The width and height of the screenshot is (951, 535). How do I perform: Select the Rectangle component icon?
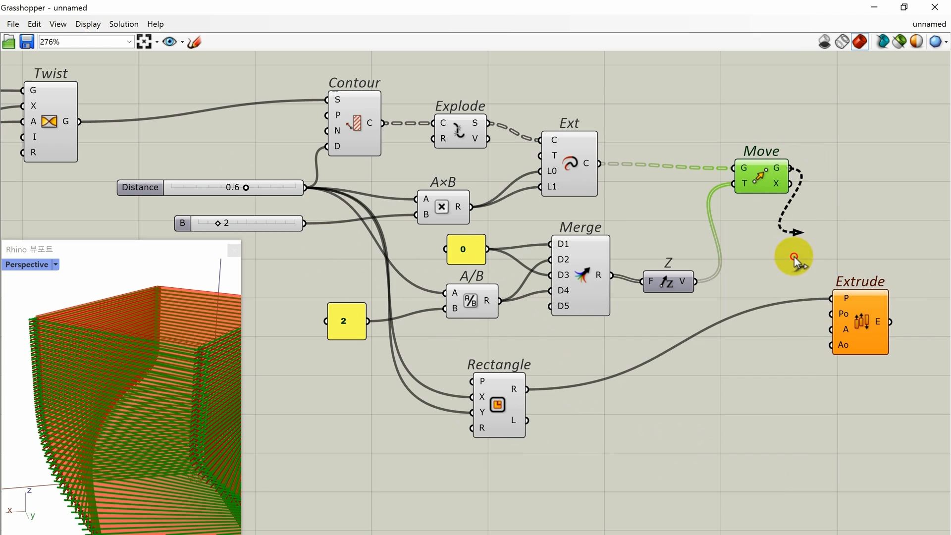point(497,405)
